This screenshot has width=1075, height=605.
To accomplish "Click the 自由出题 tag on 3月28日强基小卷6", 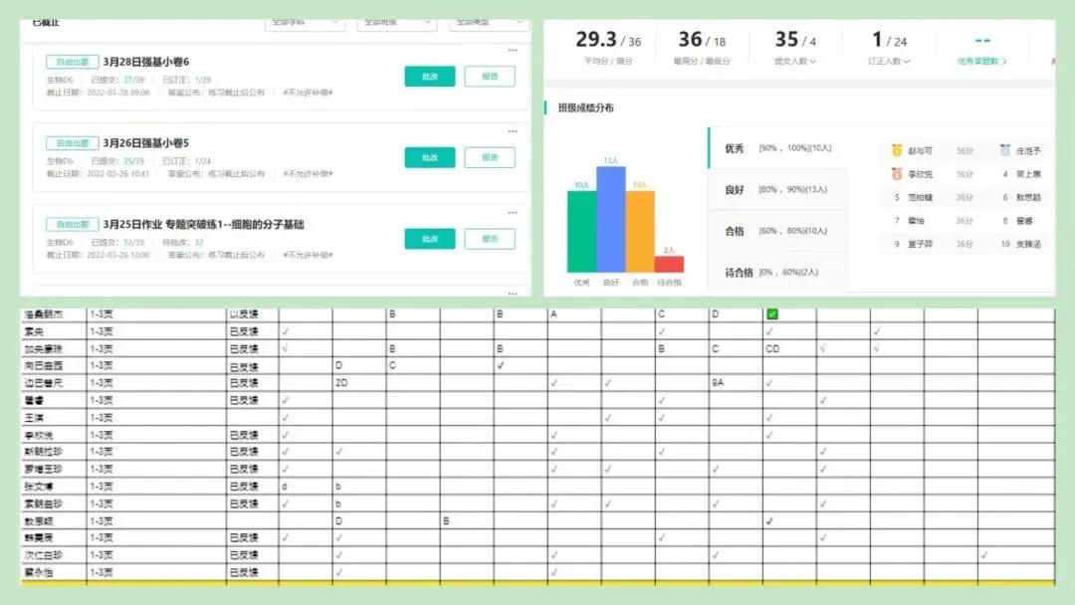I will click(x=72, y=62).
